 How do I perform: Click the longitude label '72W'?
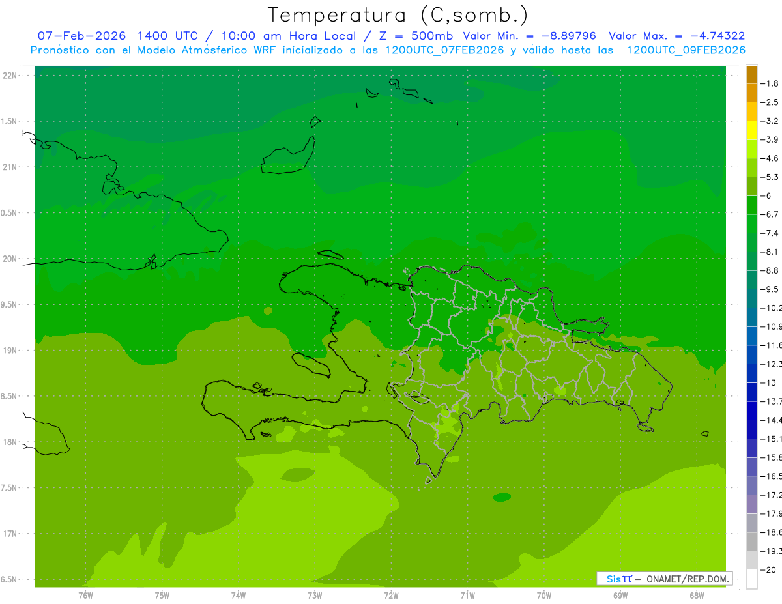click(391, 595)
